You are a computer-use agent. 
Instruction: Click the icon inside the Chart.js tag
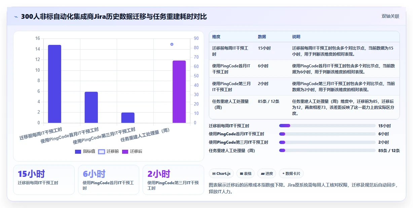tap(214, 174)
